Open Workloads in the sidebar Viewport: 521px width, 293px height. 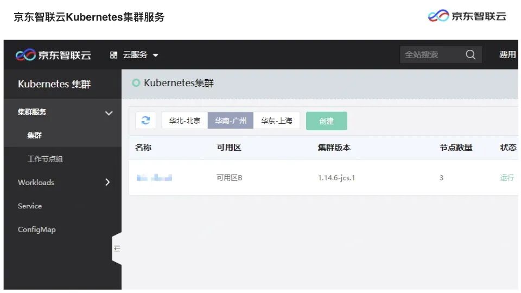pyautogui.click(x=36, y=182)
